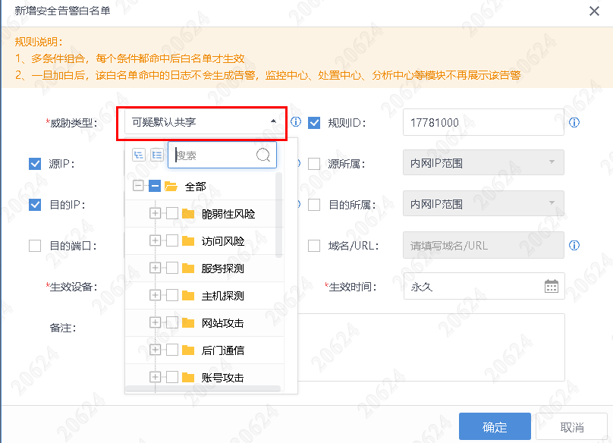Select 服务探测 in the tree
Screen dimensions: 613x443
(x=222, y=269)
